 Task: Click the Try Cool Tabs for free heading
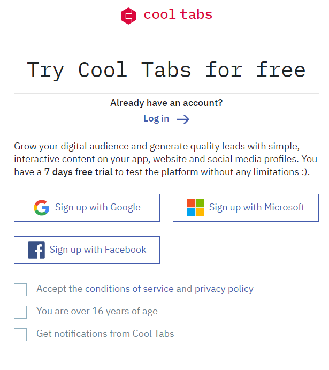[x=166, y=70]
